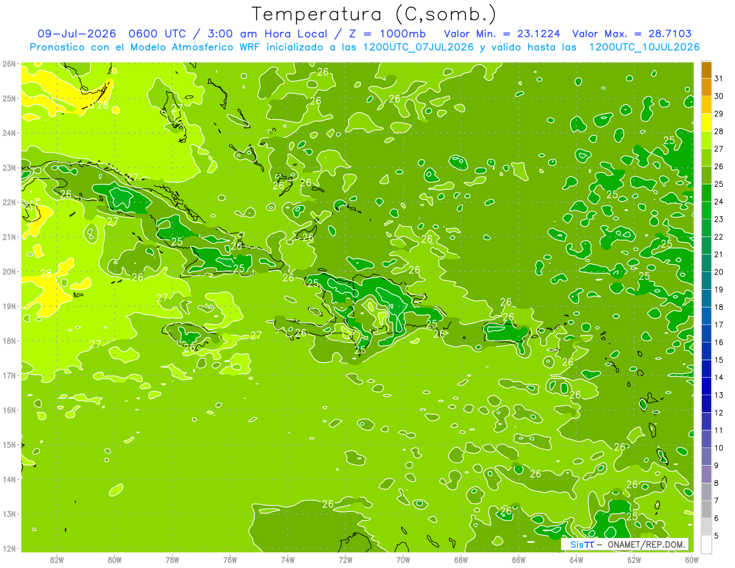Click the '62W' longitude axis label
The image size is (735, 568).
(x=634, y=559)
